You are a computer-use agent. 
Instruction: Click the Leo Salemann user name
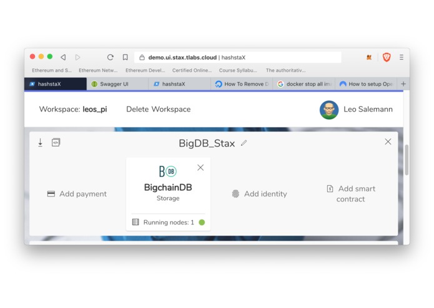click(368, 109)
